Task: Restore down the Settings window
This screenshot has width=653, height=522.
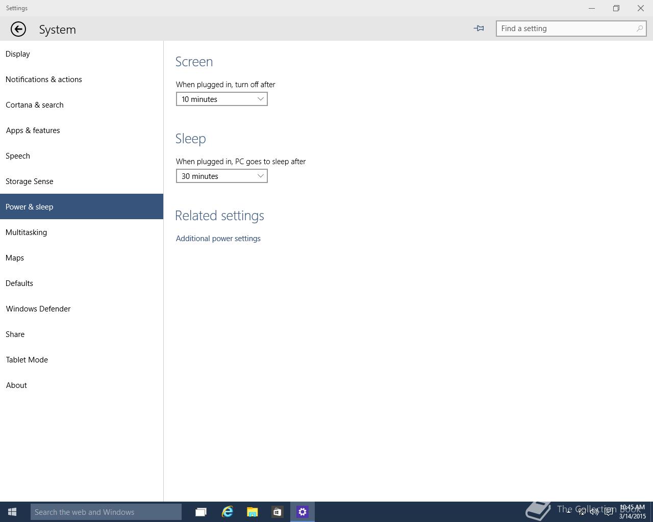Action: tap(616, 8)
